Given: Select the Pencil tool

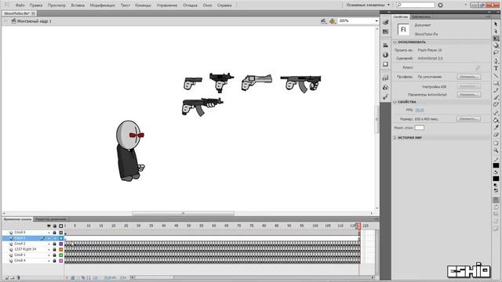Looking at the screenshot, I should 496,90.
